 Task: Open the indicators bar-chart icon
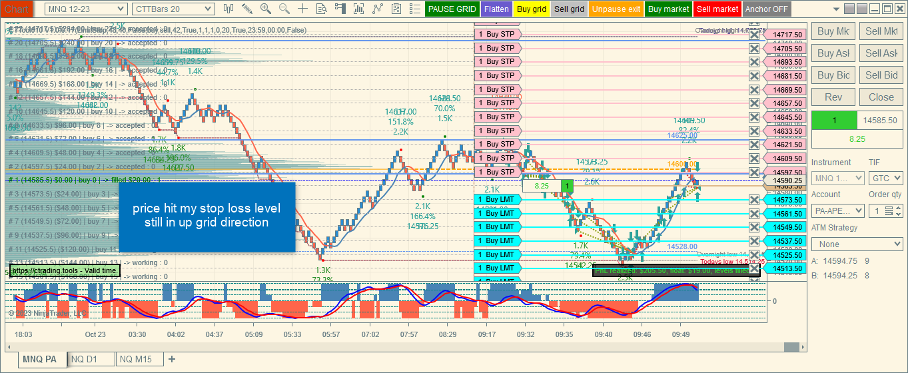point(359,9)
